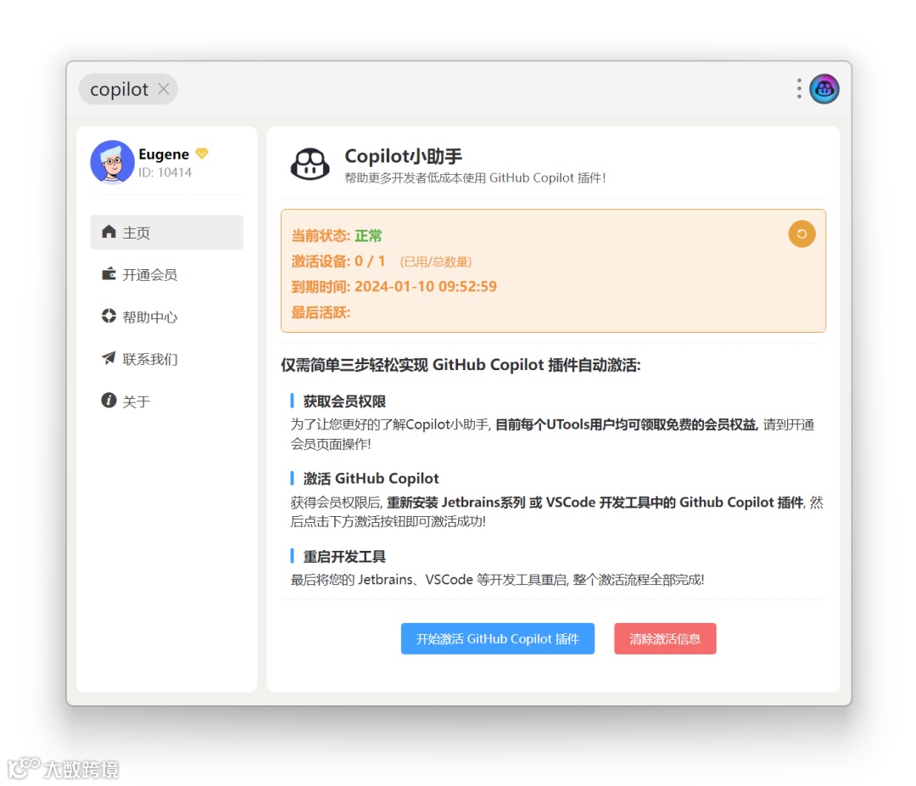916x786 pixels.
Task: Open 关于 about page
Action: pyautogui.click(x=166, y=401)
